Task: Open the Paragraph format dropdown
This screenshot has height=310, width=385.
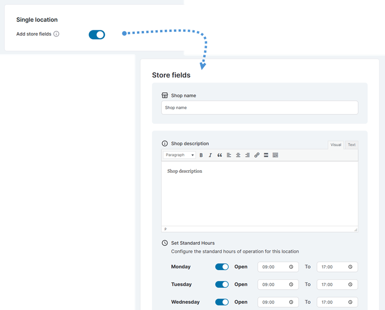Action: pos(180,155)
